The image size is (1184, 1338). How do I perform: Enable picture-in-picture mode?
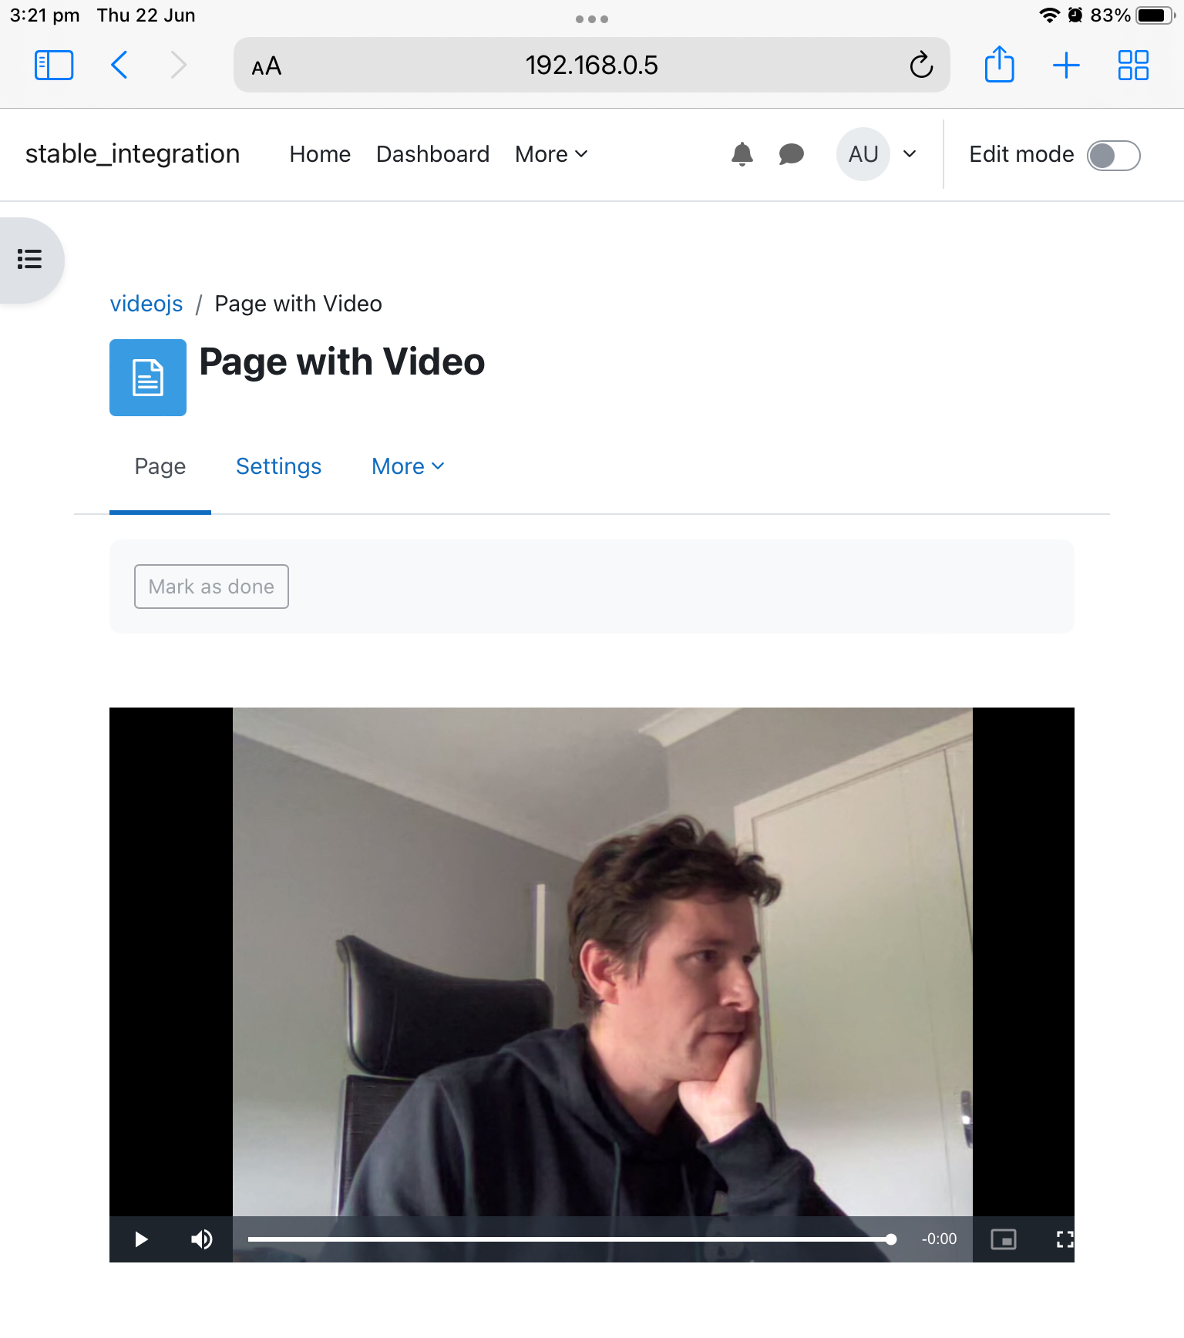click(x=1004, y=1239)
